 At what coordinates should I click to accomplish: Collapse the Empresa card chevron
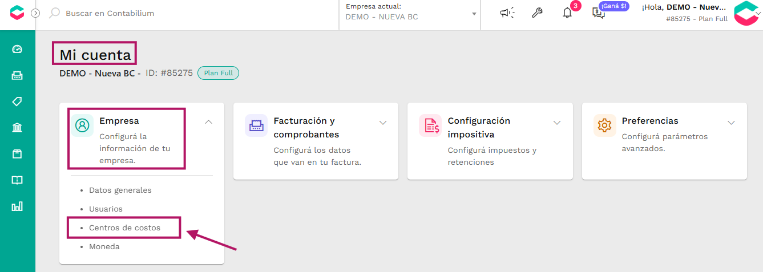pyautogui.click(x=209, y=121)
